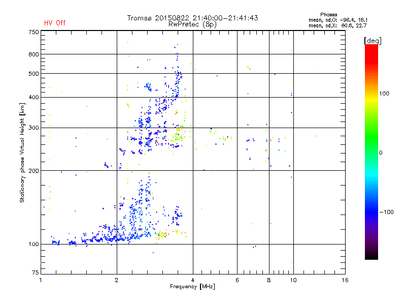Image resolution: width=406 pixels, height=305 pixels.
Task: Click the frequency axis '8' tick label
Action: (x=269, y=280)
